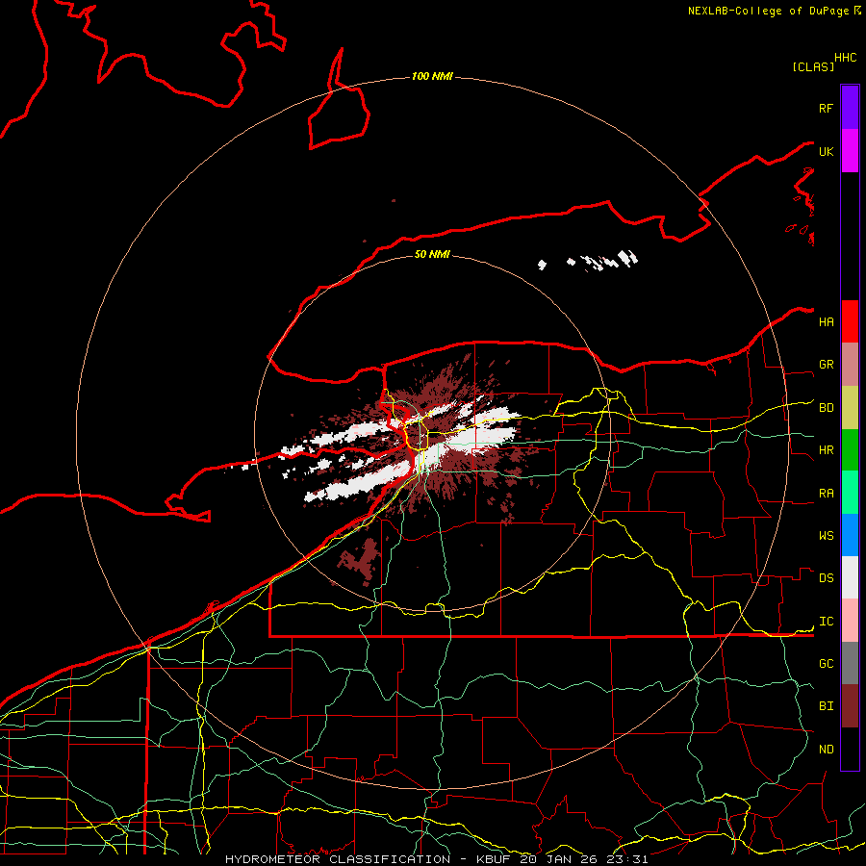
Task: Click the ND legend label
Action: [826, 750]
